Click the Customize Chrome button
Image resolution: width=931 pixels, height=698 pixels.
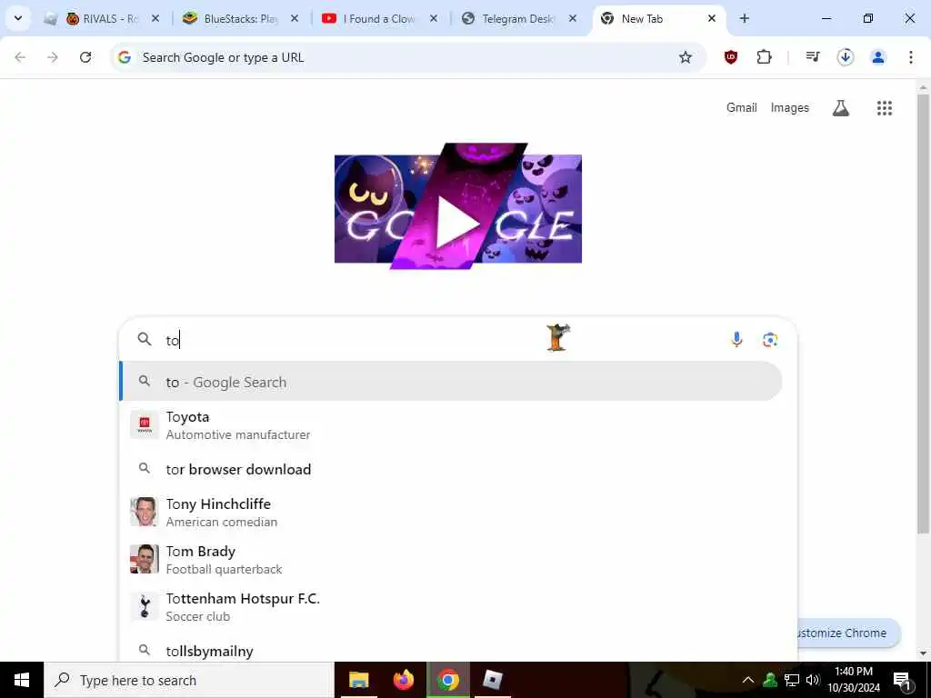point(848,633)
